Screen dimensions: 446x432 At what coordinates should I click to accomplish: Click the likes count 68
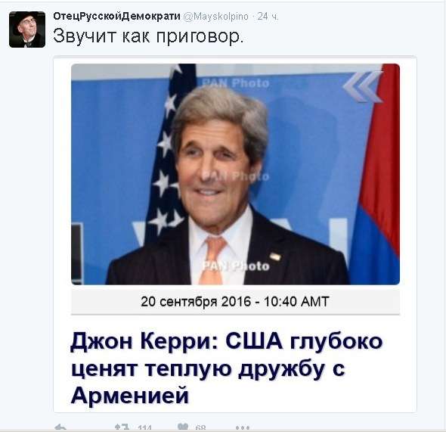pyautogui.click(x=200, y=428)
